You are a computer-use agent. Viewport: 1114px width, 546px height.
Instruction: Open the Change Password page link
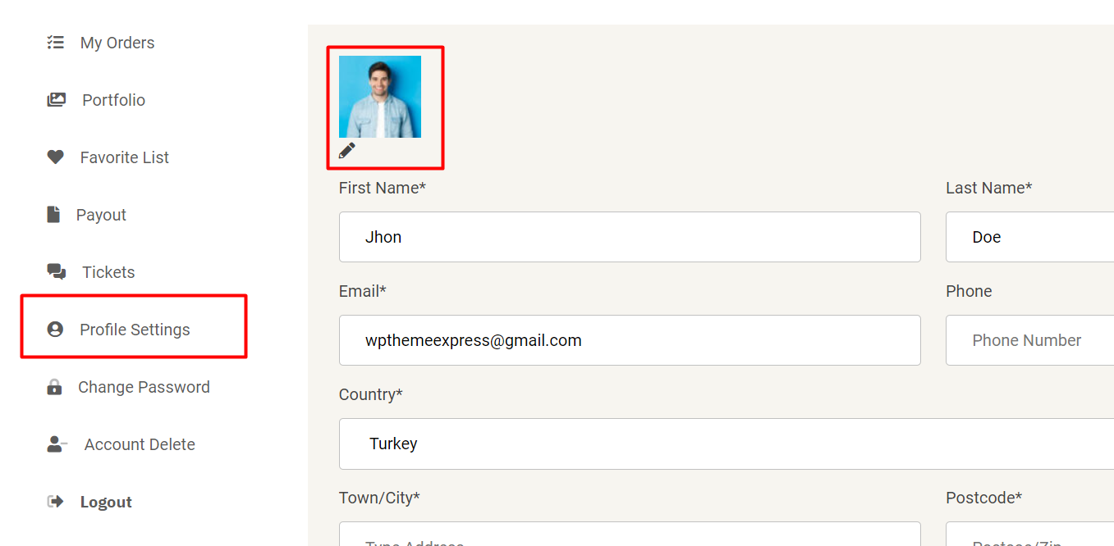pos(144,387)
